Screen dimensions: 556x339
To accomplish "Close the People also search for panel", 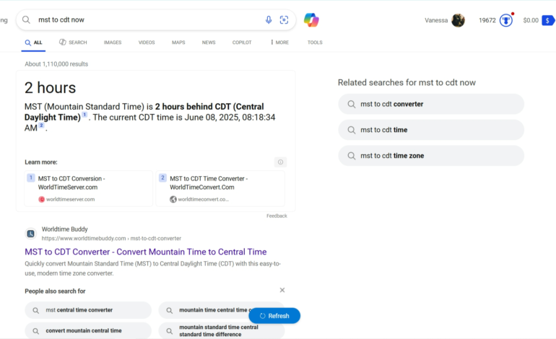I will point(282,290).
